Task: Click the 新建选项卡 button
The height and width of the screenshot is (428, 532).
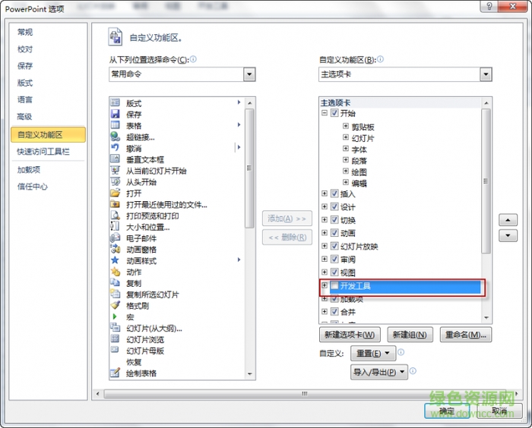Action: point(350,335)
